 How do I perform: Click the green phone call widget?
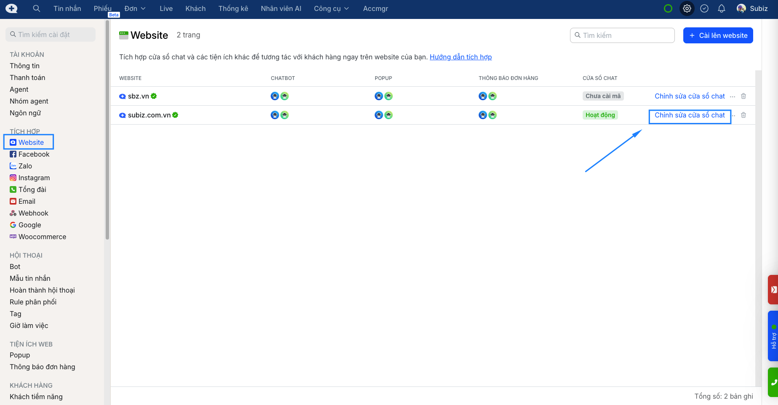773,382
